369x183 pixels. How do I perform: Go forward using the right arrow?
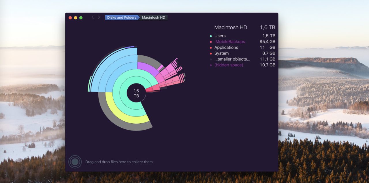99,17
